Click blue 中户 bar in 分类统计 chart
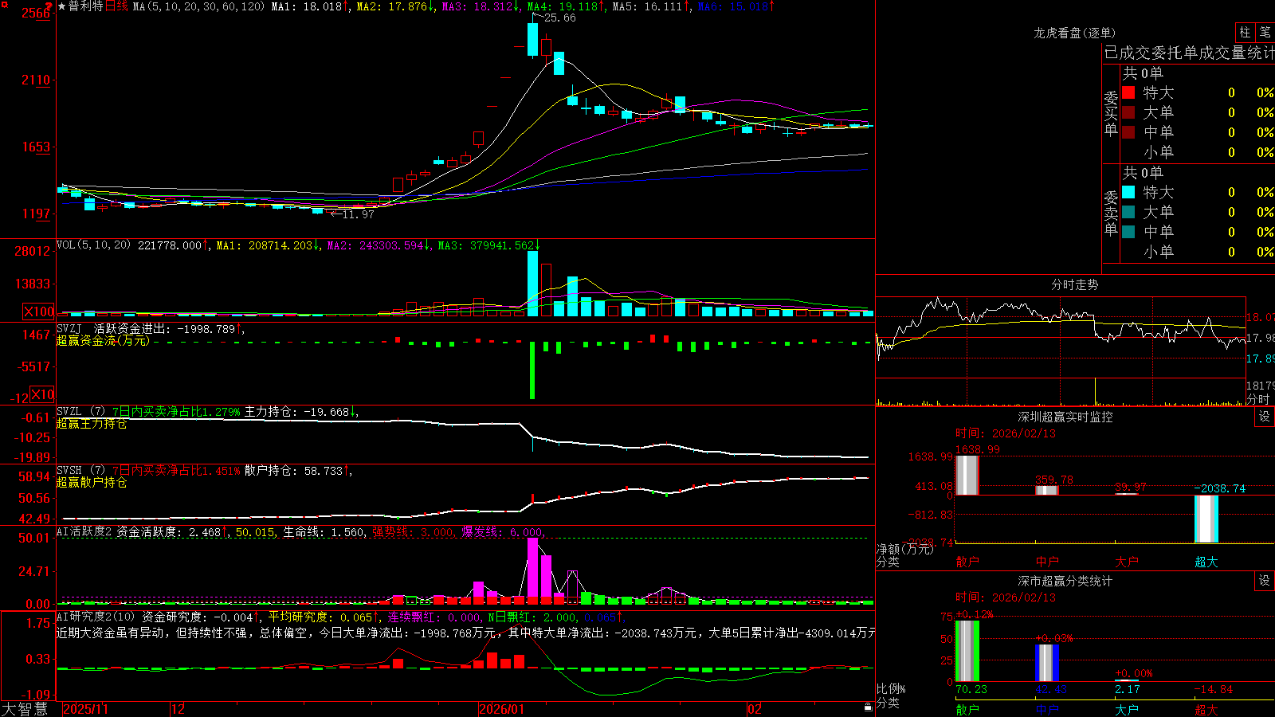Image resolution: width=1275 pixels, height=717 pixels. tap(1047, 663)
